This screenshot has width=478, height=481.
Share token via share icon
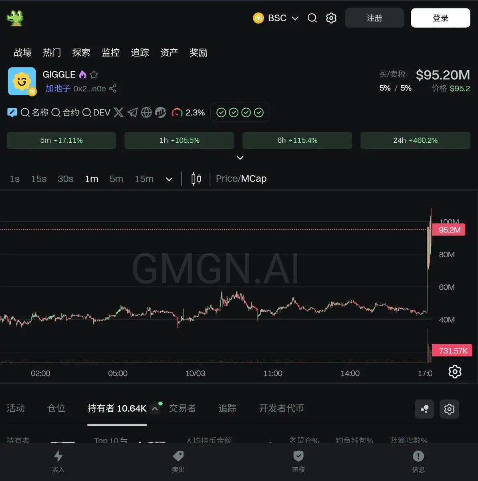pyautogui.click(x=113, y=89)
